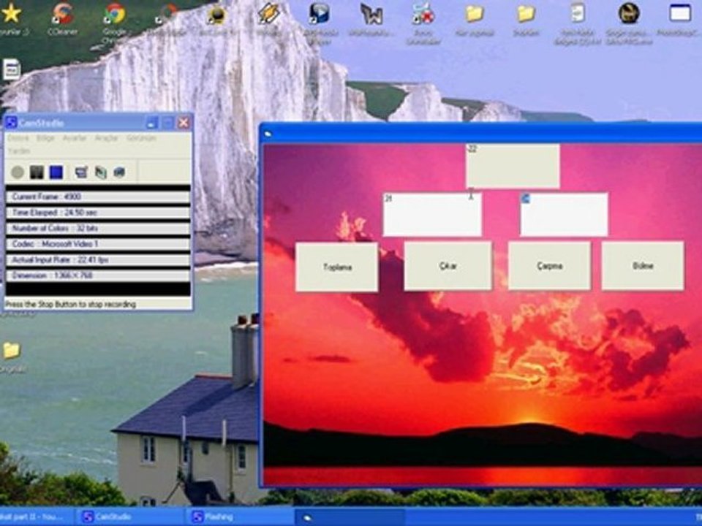Switch to the 'part II' taskbar button
702x526 pixels.
[37, 517]
